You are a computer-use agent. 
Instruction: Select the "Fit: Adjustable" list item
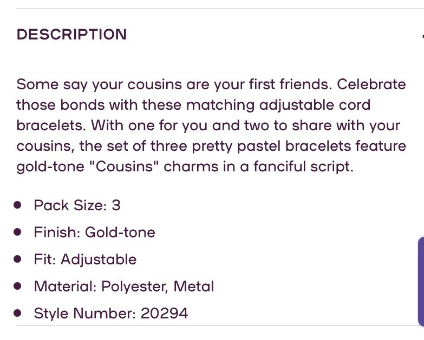coord(85,259)
